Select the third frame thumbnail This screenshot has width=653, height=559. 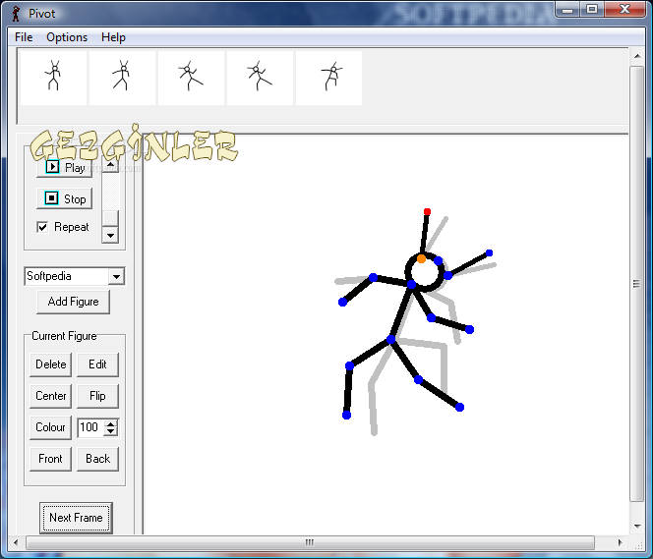click(x=191, y=78)
